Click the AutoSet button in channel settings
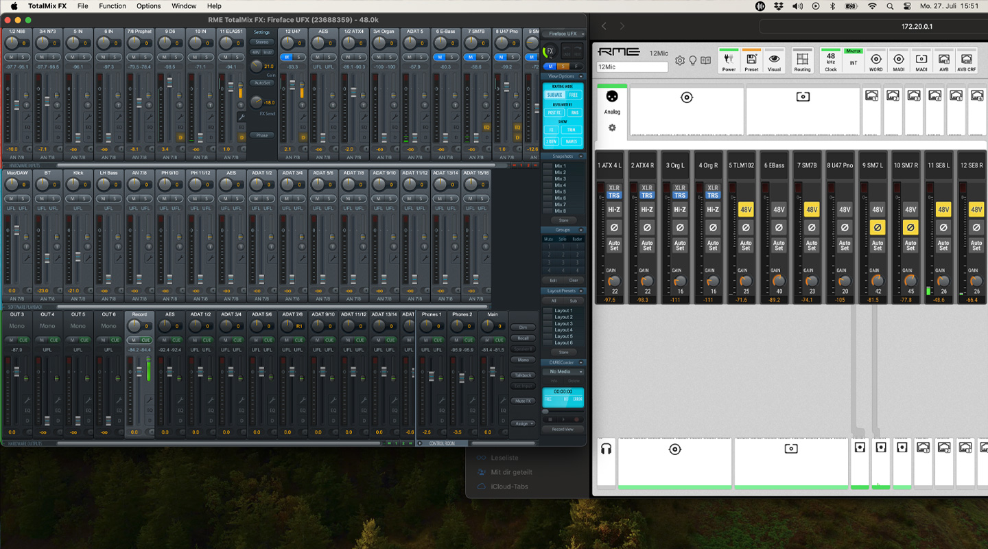The width and height of the screenshot is (988, 549). (262, 82)
